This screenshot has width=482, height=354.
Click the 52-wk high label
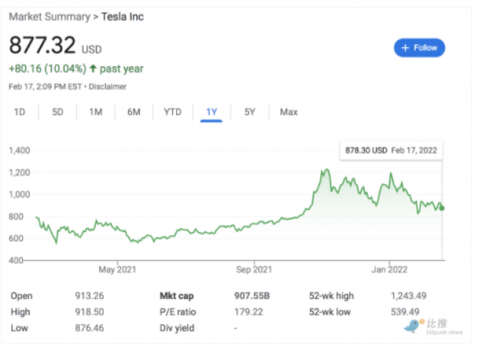coord(331,296)
